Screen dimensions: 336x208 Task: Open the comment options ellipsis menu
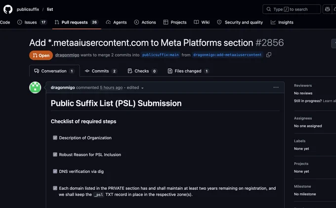pyautogui.click(x=276, y=87)
